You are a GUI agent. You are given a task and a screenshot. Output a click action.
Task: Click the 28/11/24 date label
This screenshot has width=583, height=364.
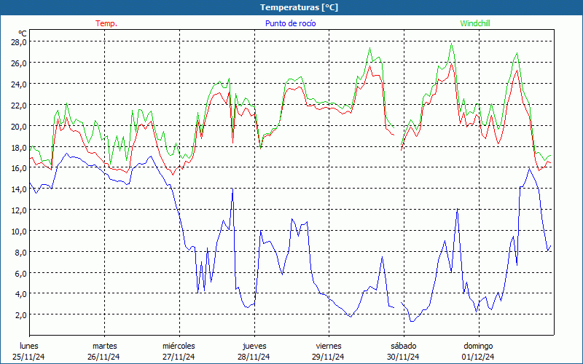click(254, 357)
